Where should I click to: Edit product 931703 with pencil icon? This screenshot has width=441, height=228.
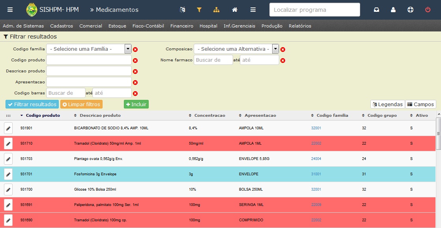pos(8,159)
